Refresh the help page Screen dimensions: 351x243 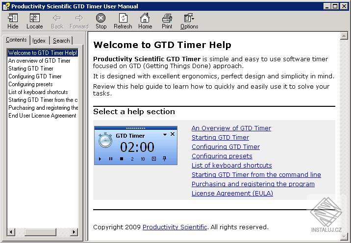(123, 18)
